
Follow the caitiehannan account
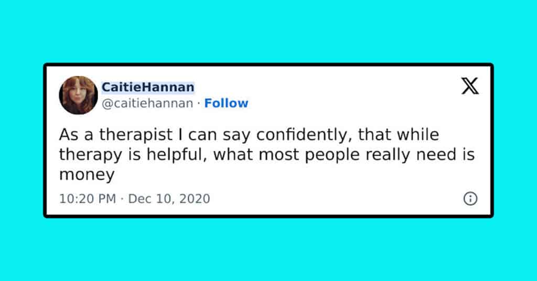[x=227, y=103]
